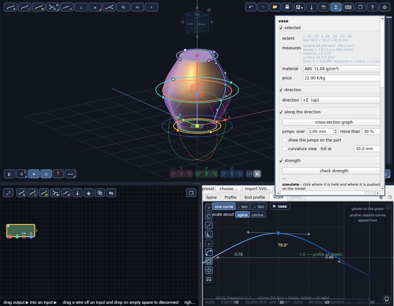Toggle the 'strength' section checkbox

tap(281, 161)
